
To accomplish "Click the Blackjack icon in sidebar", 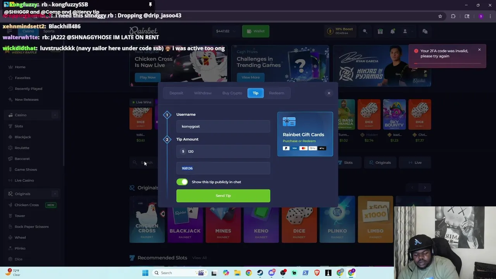I will (x=11, y=137).
